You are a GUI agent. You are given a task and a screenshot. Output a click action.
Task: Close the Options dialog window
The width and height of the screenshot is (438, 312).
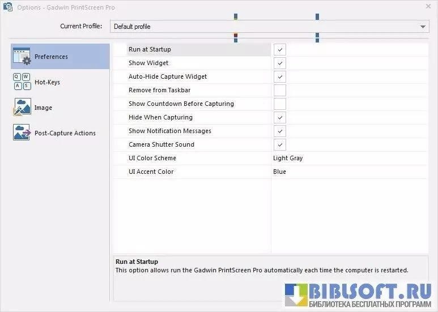(428, 6)
